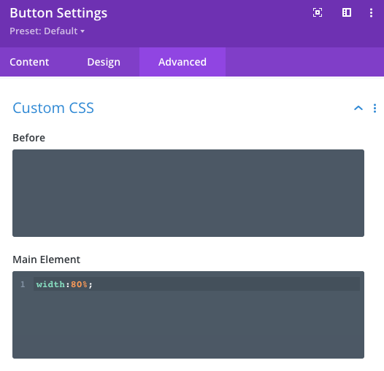Screen dimensions: 384x371
Task: Click the snap modal to sidebar icon
Action: 347,12
